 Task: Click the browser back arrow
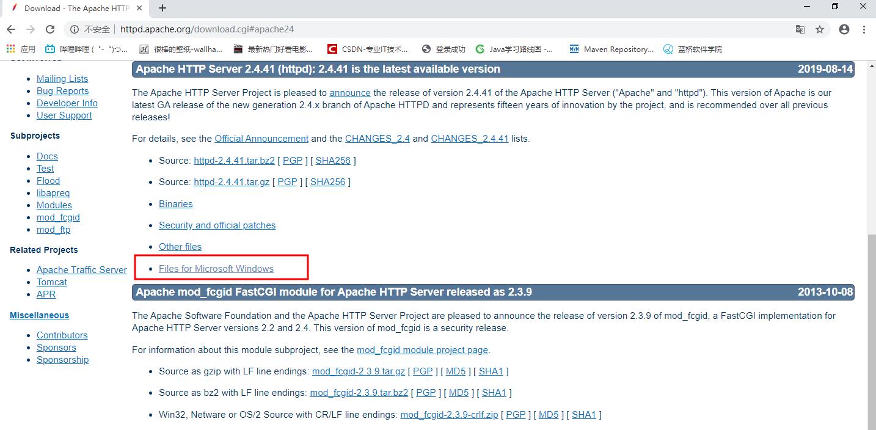coord(11,29)
